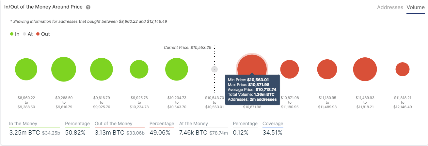
Task: Switch to the Addresses tab
Action: point(390,7)
